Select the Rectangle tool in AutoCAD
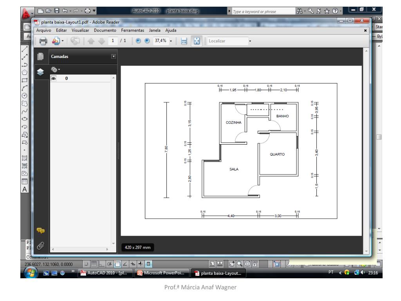This screenshot has width=401, height=301. tap(25, 80)
